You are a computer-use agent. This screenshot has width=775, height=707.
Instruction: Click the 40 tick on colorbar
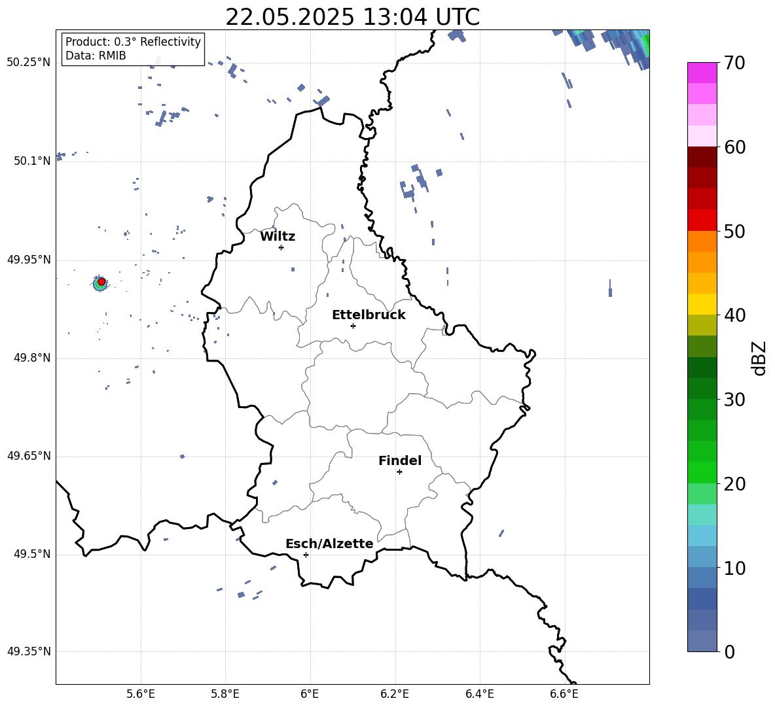pos(734,315)
